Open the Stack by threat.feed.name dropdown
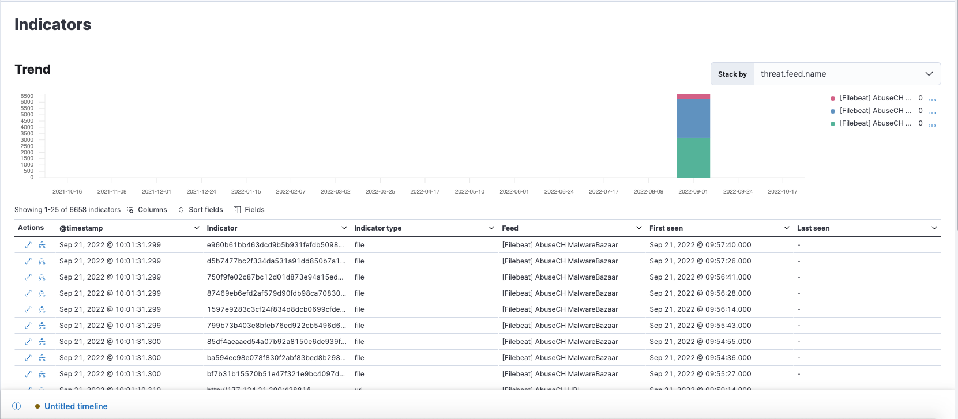 pyautogui.click(x=846, y=74)
